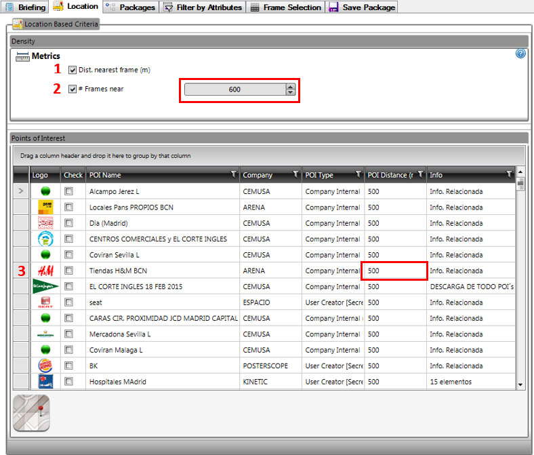The height and width of the screenshot is (455, 534).
Task: Click the El Corte Ingles green logo
Action: (45, 286)
